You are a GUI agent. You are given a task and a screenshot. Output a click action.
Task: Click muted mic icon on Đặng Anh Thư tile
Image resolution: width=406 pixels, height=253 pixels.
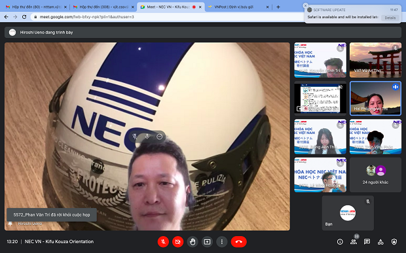pos(340,125)
